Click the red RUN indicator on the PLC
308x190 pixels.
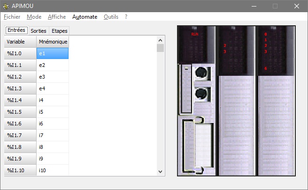[195, 35]
